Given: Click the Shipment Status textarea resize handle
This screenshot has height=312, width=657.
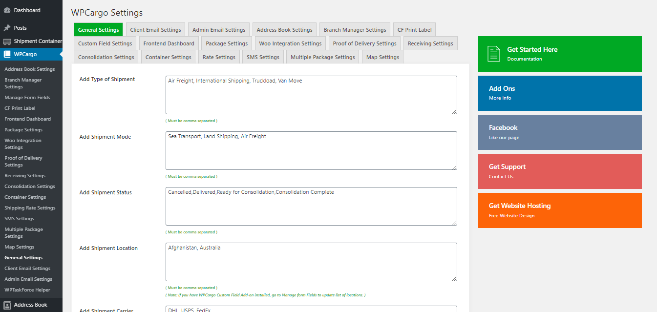Looking at the screenshot, I should coord(454,223).
